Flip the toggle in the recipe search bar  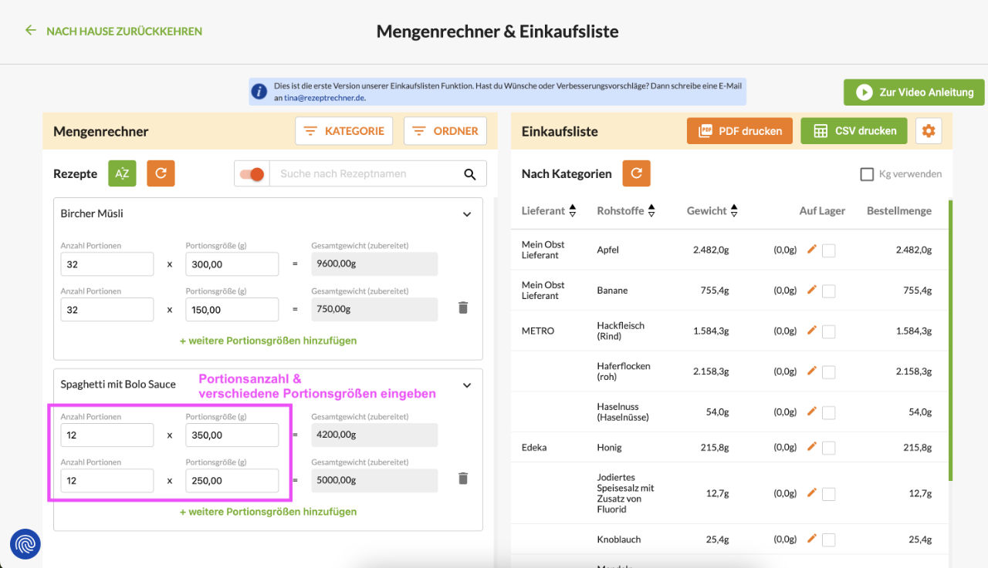[x=251, y=173]
